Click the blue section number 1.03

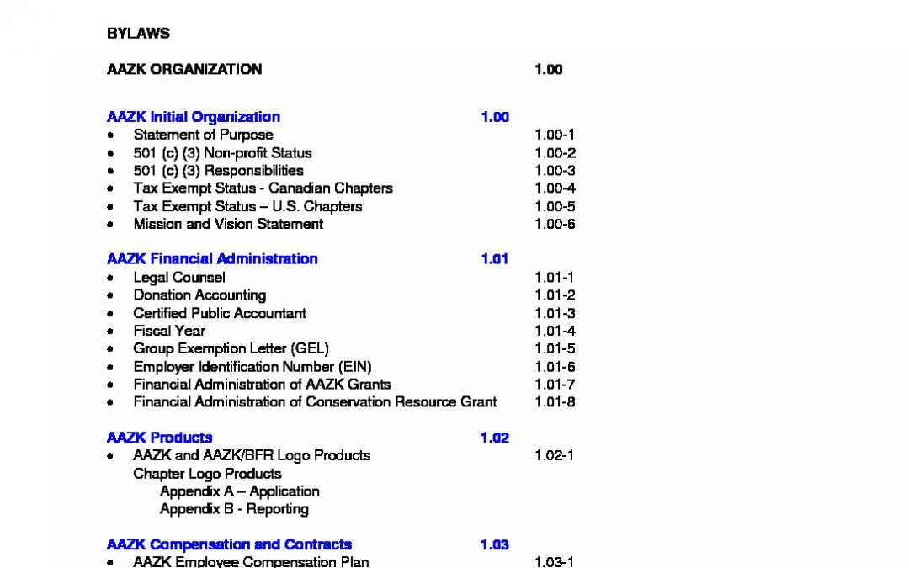[495, 544]
